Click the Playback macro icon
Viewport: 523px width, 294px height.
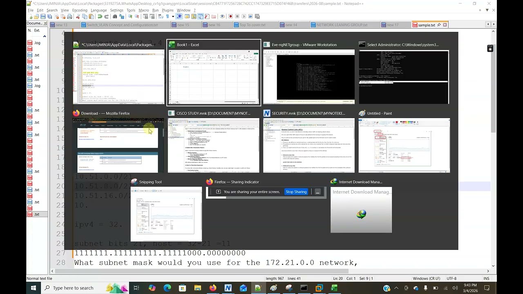click(244, 16)
